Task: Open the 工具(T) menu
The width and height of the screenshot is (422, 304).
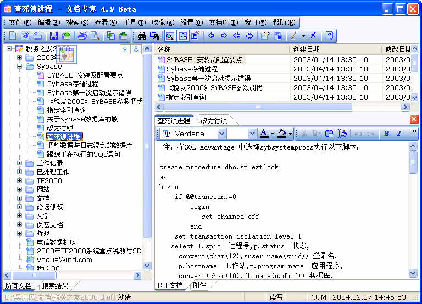Action: (134, 23)
